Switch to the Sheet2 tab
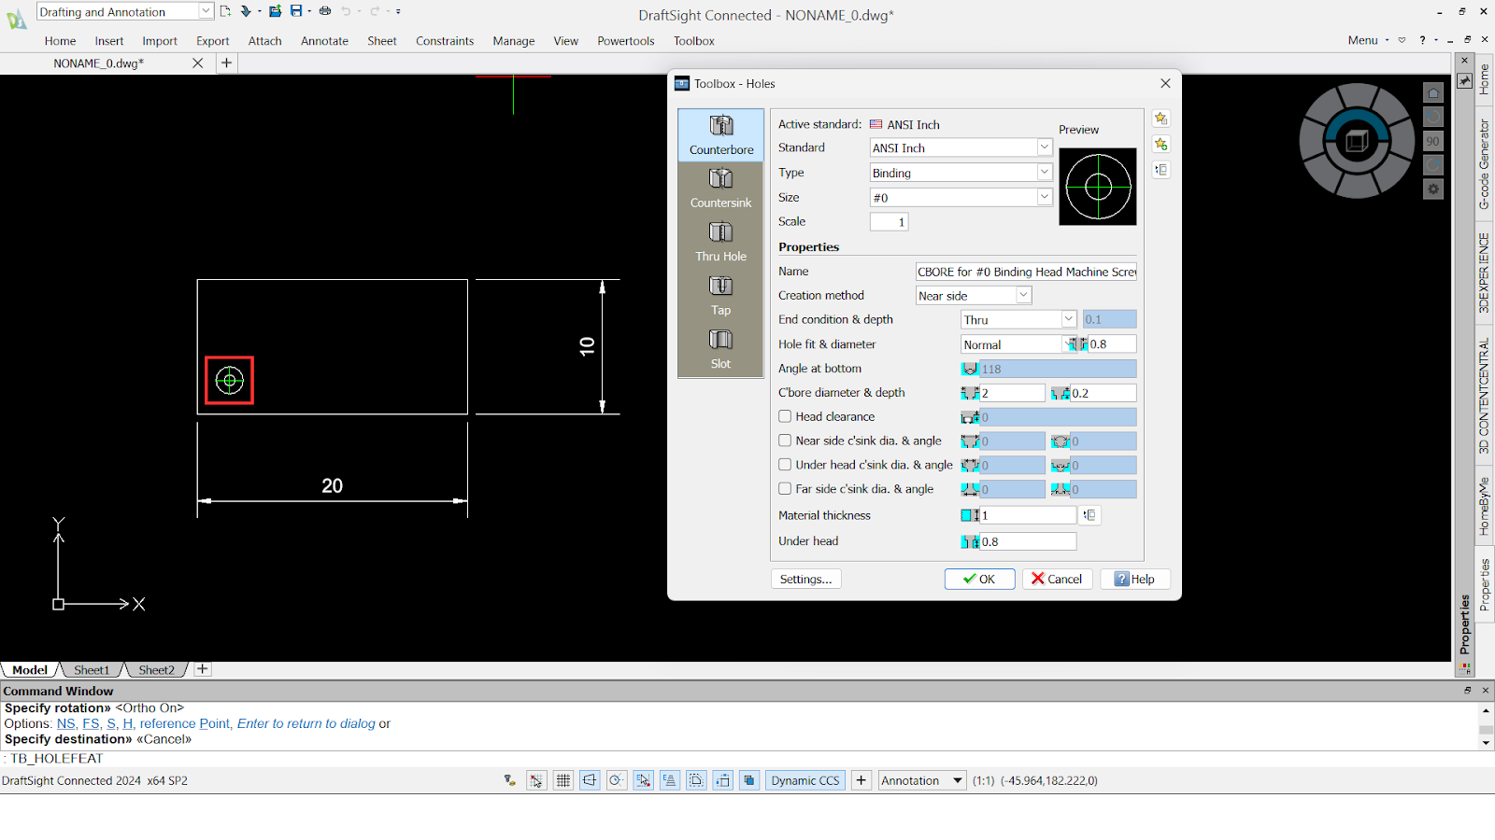This screenshot has width=1495, height=840. 156,669
